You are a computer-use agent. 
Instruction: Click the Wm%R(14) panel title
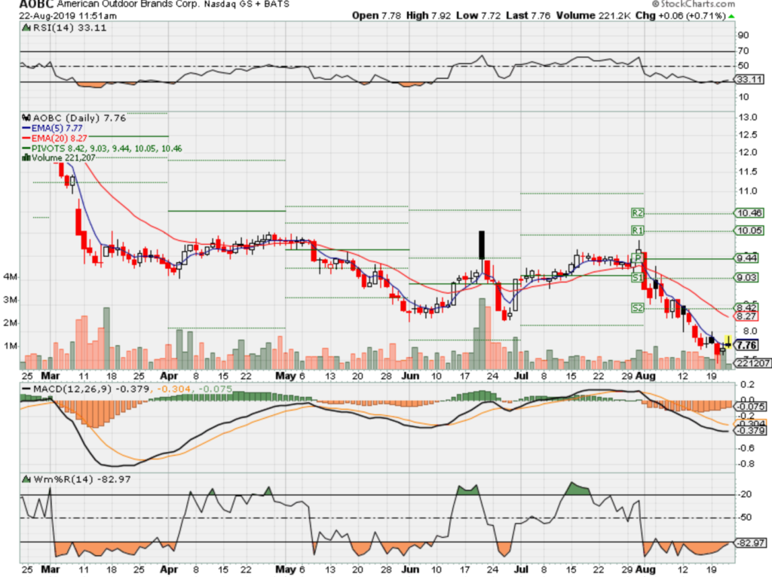coord(55,478)
